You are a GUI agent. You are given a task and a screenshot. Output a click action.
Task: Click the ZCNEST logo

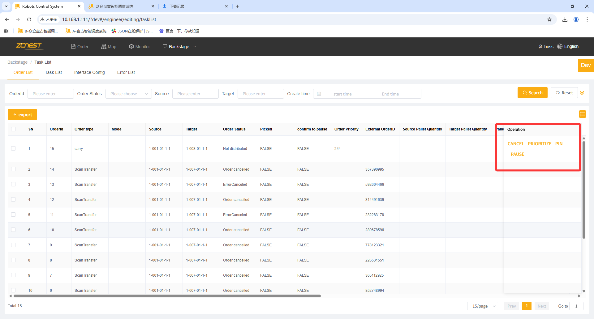[29, 46]
